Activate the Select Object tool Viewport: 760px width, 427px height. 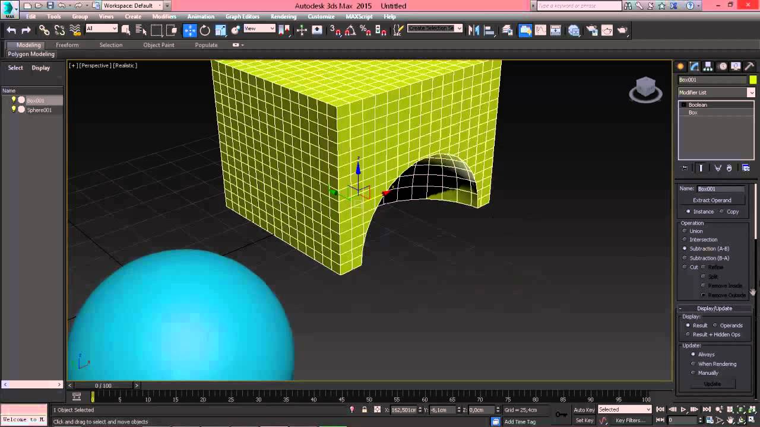pyautogui.click(x=126, y=30)
